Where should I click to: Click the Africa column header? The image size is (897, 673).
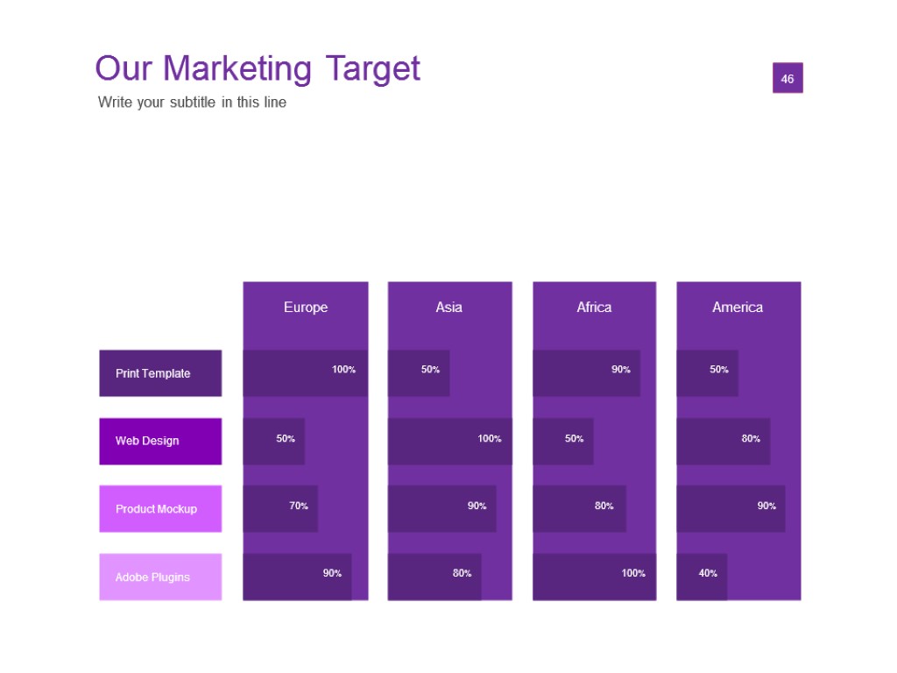[594, 308]
